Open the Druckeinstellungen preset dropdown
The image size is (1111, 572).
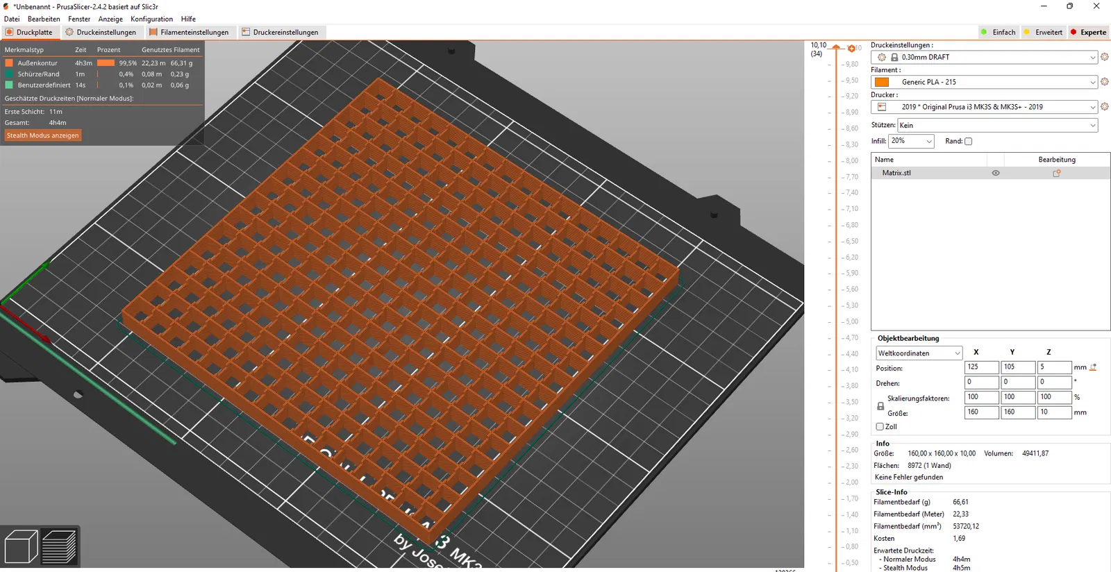pyautogui.click(x=984, y=57)
